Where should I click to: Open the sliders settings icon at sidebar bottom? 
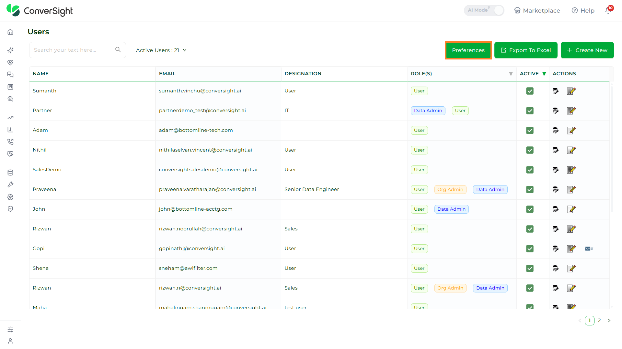tap(10, 329)
